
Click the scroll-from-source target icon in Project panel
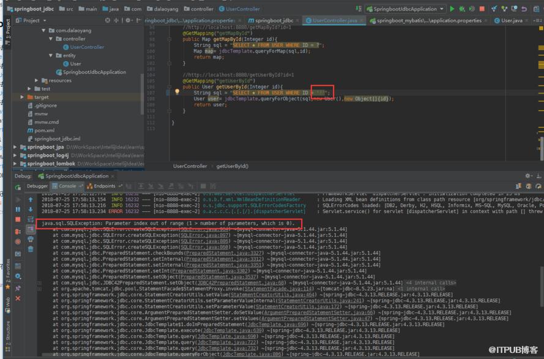[108, 20]
